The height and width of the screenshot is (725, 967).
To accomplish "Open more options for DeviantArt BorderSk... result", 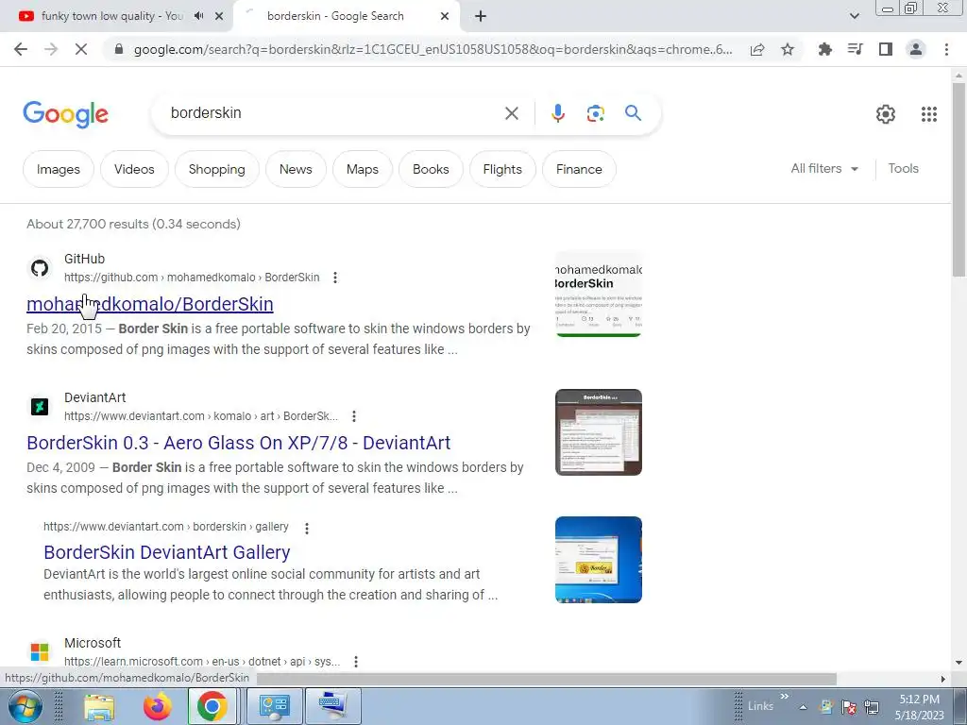I will click(354, 416).
